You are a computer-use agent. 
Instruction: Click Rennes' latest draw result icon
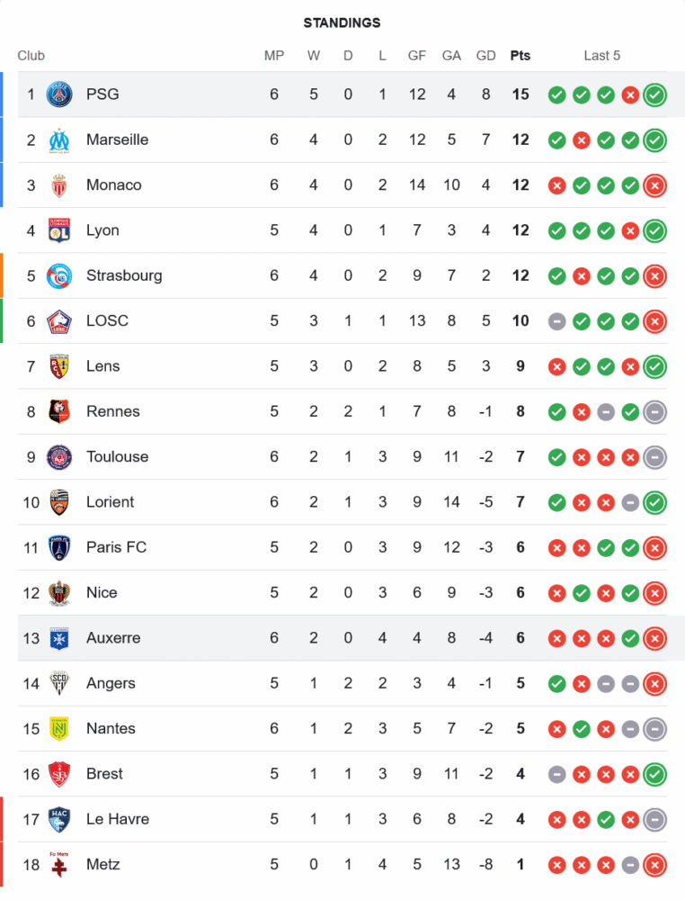click(655, 411)
